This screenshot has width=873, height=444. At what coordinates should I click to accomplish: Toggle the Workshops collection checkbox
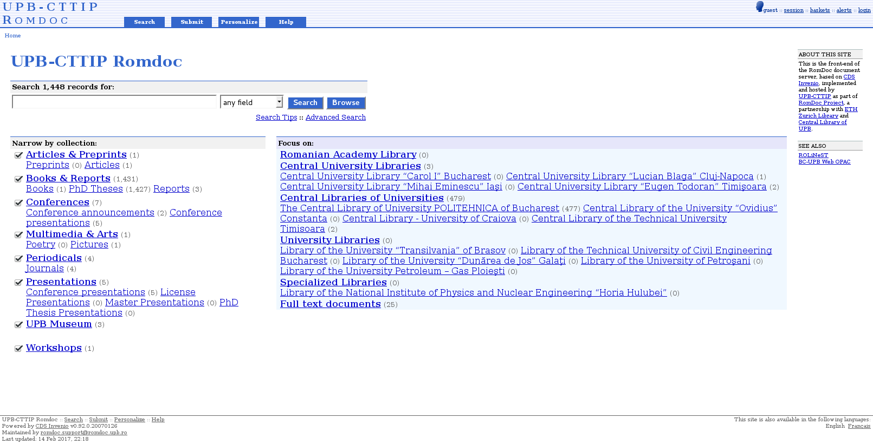tap(18, 349)
